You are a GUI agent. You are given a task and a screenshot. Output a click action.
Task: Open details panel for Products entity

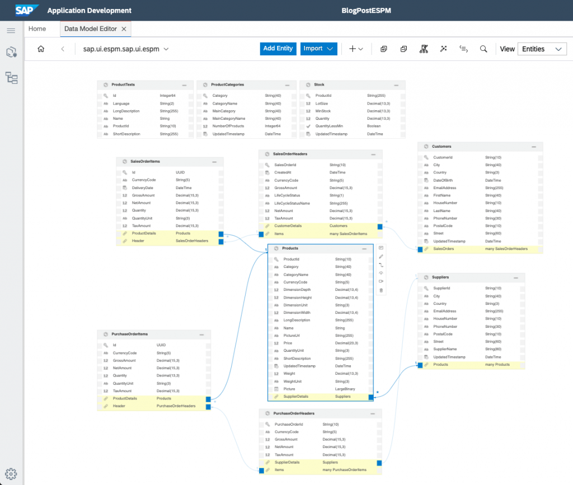pos(381,248)
